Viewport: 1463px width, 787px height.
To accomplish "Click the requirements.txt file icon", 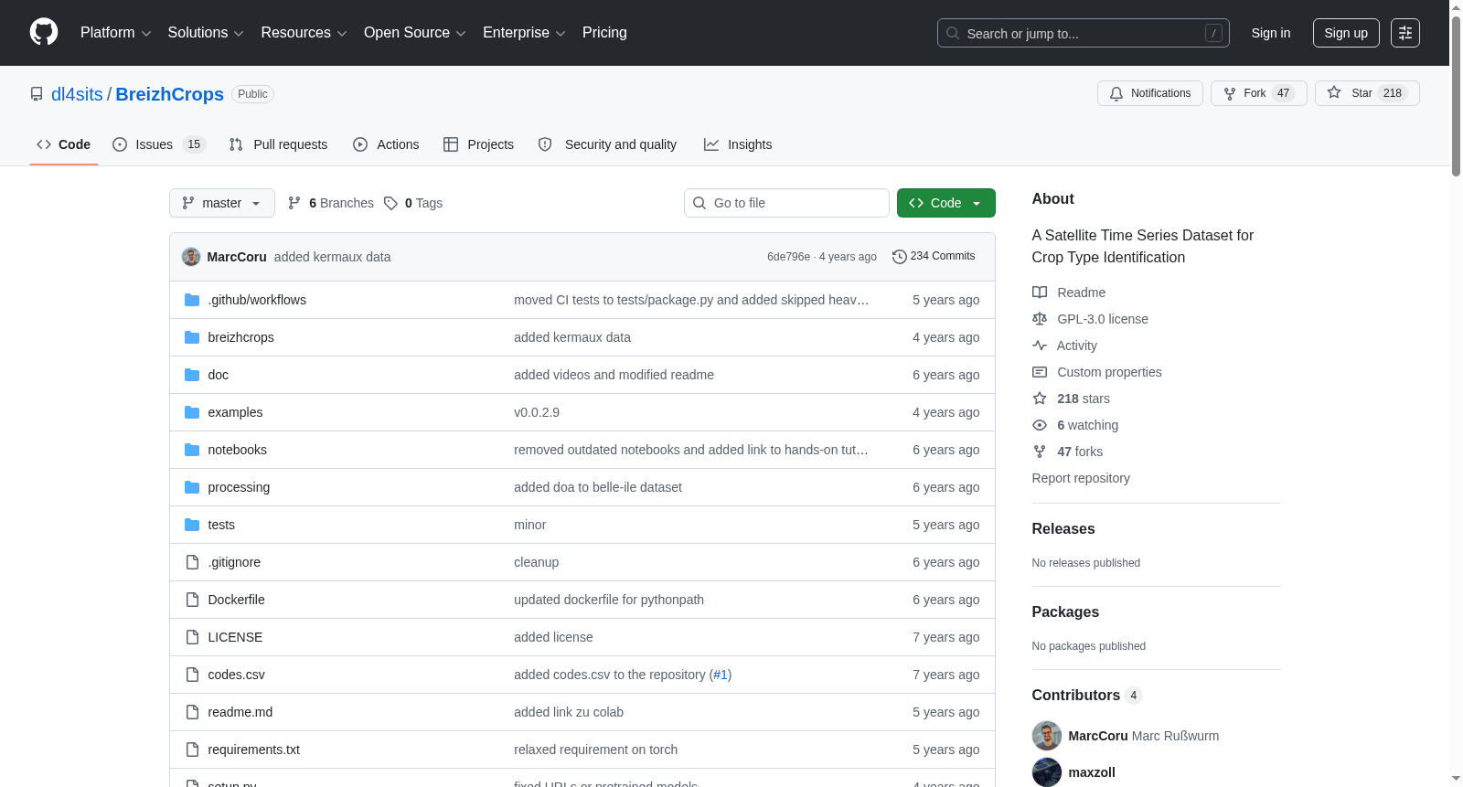I will point(192,750).
